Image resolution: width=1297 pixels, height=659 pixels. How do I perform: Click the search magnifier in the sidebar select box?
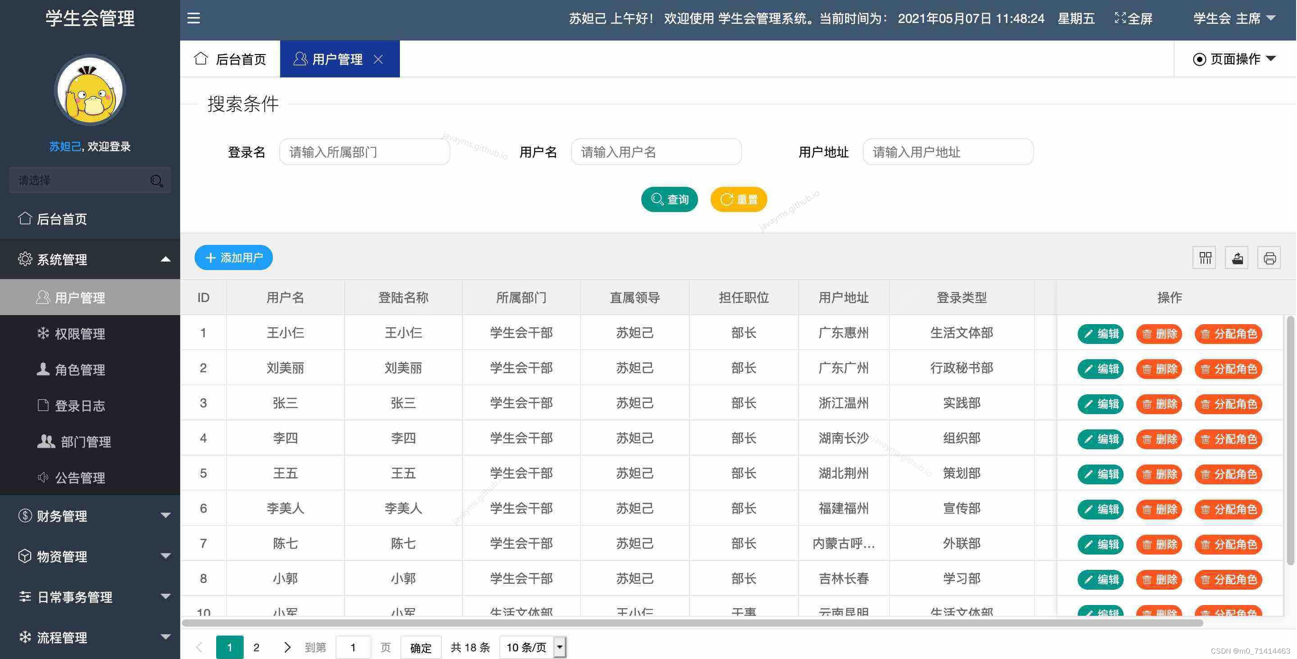pos(157,180)
